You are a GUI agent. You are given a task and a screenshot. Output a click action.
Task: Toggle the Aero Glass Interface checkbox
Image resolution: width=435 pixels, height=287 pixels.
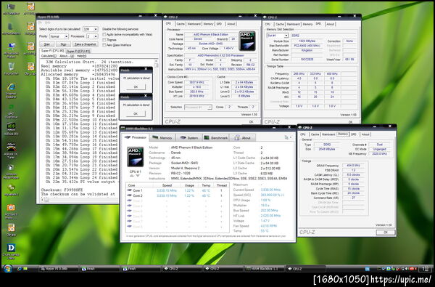(x=104, y=45)
